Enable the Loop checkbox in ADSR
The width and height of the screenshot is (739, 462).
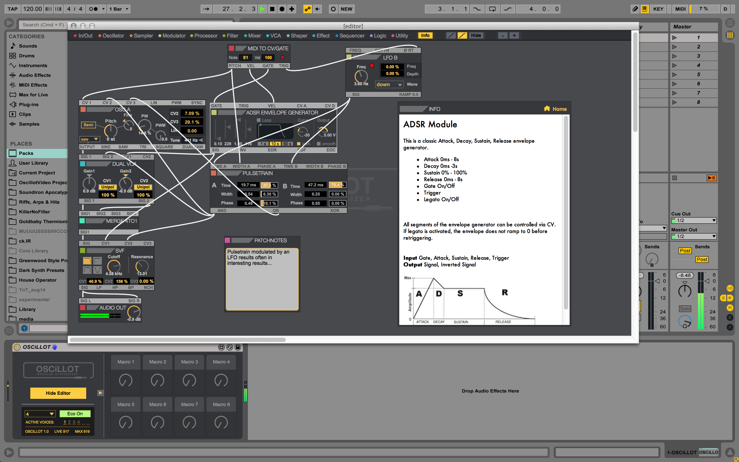pyautogui.click(x=259, y=120)
